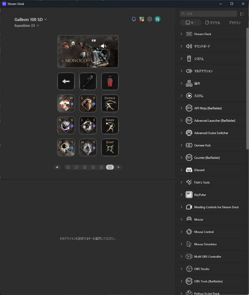Open the Marketplace colorful icon

142,19
